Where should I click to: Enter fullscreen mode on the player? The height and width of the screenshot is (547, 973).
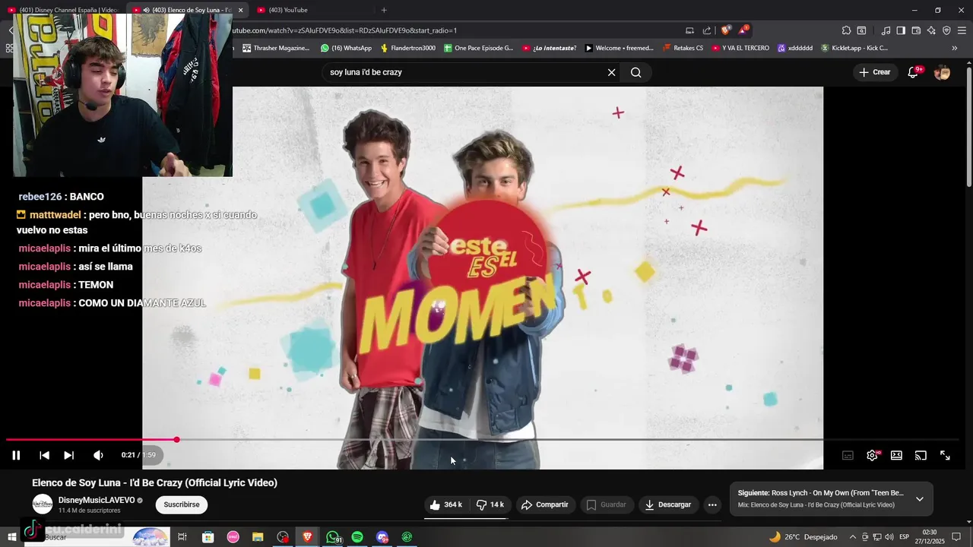tap(945, 455)
